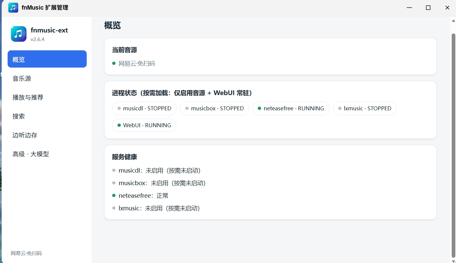Open the 边听边存 page
456x263 pixels.
coord(47,135)
